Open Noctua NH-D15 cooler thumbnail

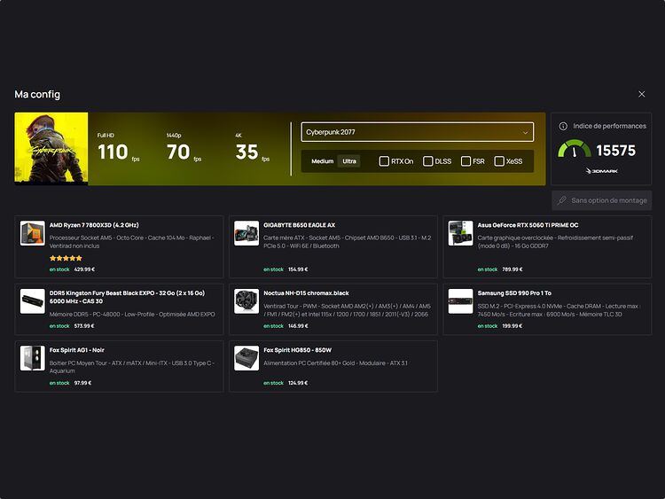coord(246,301)
